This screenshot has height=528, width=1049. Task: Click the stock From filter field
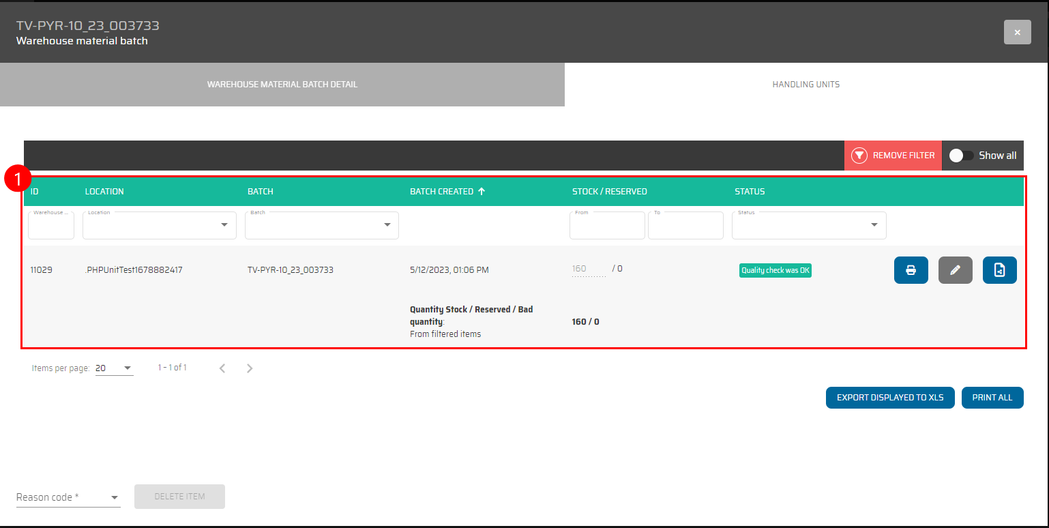[x=606, y=226]
